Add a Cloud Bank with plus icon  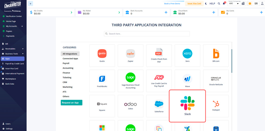[214, 12]
